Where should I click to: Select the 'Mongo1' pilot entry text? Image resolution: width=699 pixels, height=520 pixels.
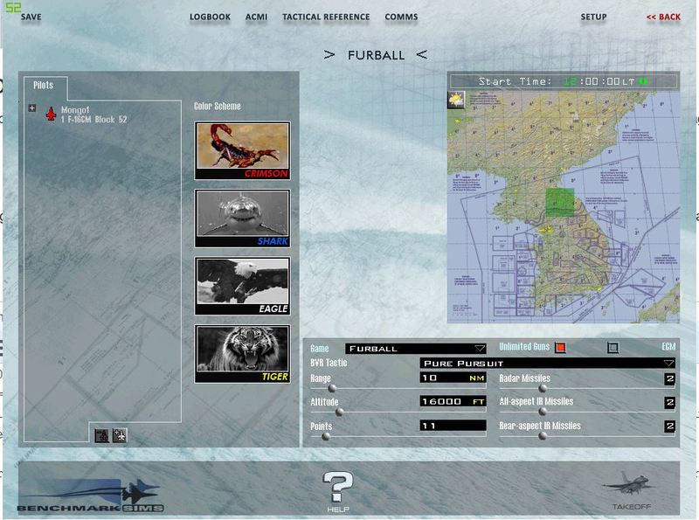tap(75, 110)
